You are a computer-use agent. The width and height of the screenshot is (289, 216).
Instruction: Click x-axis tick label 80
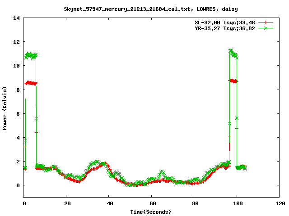(x=195, y=203)
